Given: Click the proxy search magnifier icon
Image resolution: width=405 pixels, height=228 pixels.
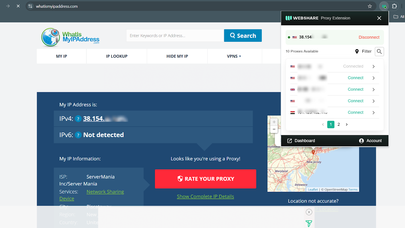Looking at the screenshot, I should pos(379,51).
